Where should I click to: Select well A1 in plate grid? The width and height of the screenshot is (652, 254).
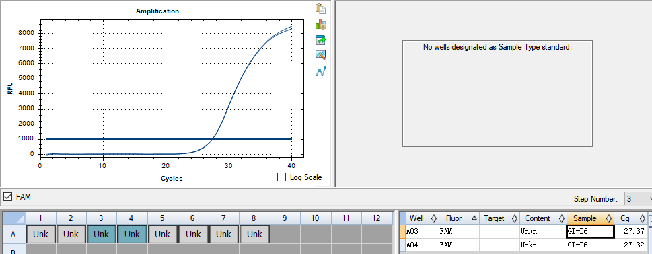pos(41,234)
